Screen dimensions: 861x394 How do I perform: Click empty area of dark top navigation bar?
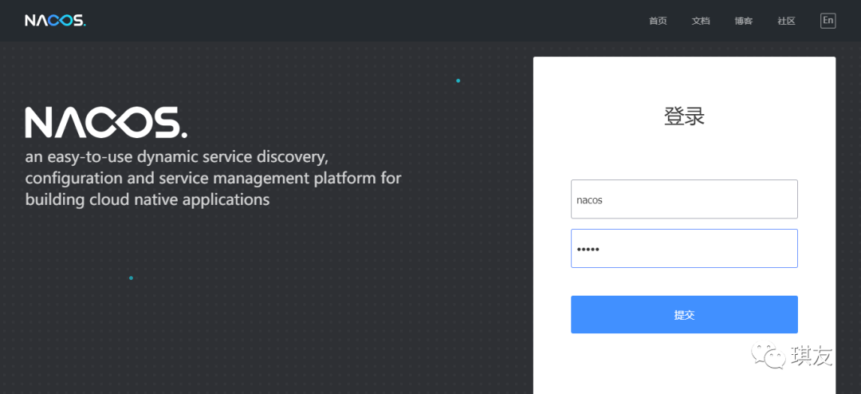pos(359,21)
